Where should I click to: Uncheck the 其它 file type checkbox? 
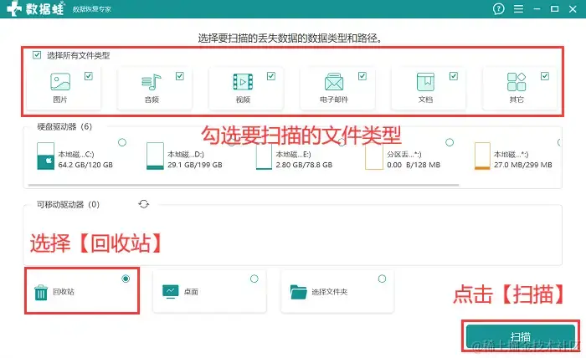click(x=545, y=76)
